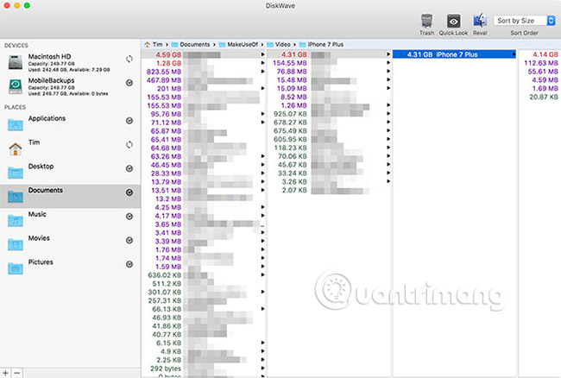Expand the 1.28 GB row arrow
This screenshot has height=378, width=561.
[262, 63]
